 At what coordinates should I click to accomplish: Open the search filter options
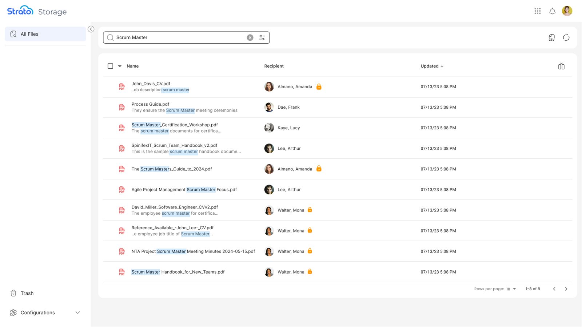tap(262, 37)
